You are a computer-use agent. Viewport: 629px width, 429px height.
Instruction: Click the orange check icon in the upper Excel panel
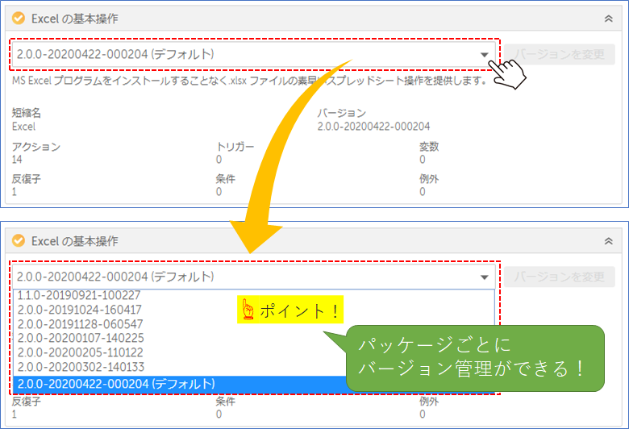[x=19, y=19]
